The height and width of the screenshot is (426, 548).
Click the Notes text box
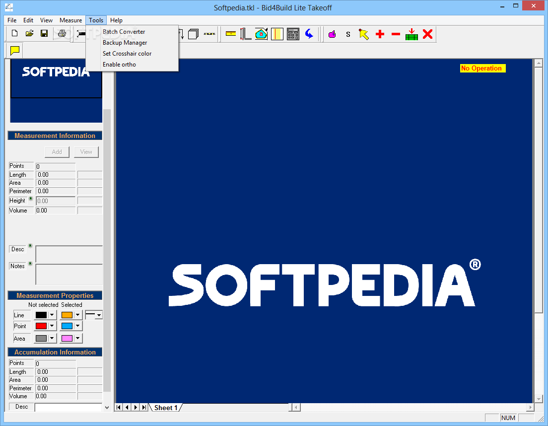(x=69, y=275)
